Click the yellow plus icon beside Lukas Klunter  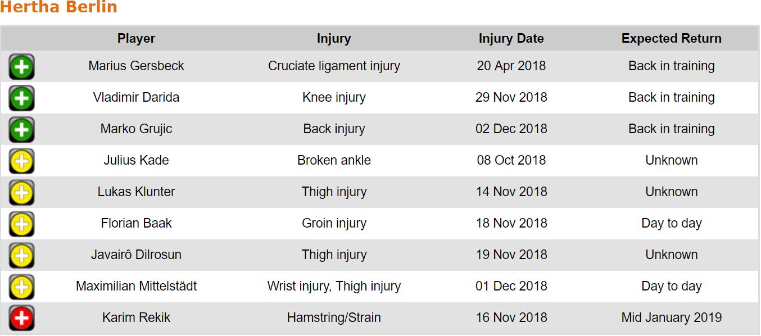(21, 193)
